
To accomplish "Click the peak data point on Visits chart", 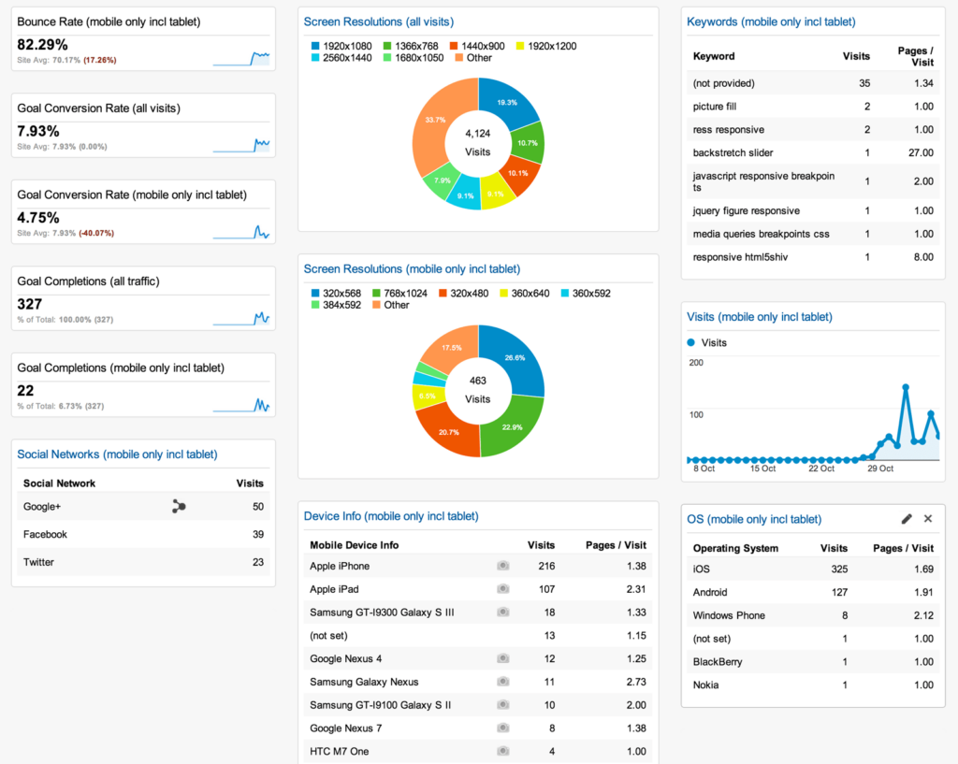I will coord(906,387).
